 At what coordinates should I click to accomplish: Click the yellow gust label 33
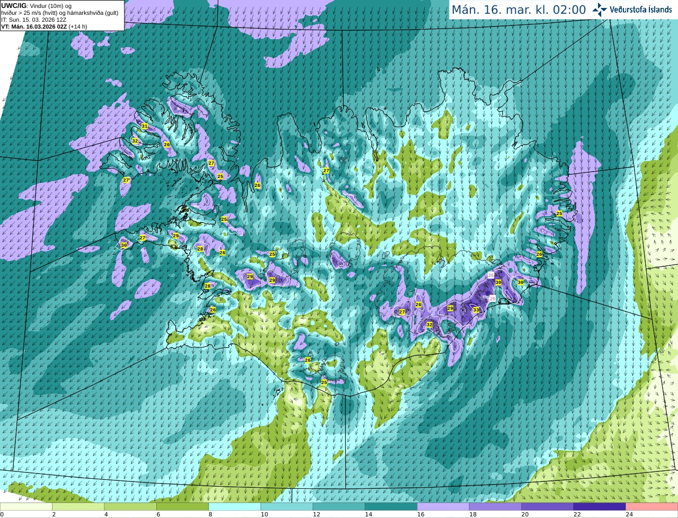coord(476,310)
